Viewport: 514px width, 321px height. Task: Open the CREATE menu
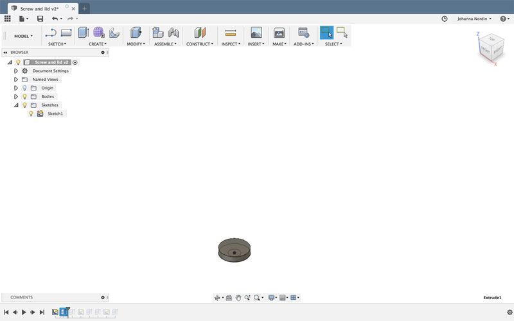coord(98,44)
